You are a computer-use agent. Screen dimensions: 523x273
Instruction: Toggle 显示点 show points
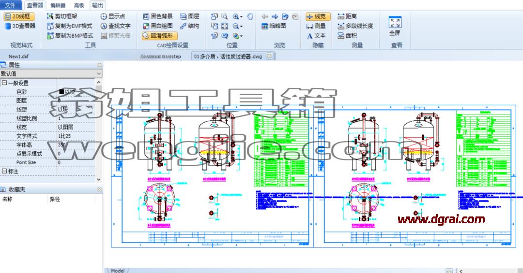click(x=113, y=16)
